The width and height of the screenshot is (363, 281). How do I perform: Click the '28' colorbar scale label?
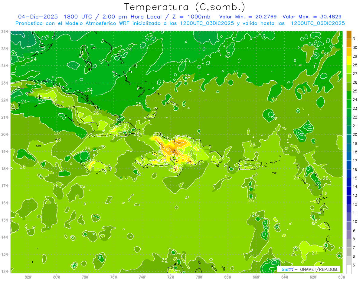[x=355, y=65]
